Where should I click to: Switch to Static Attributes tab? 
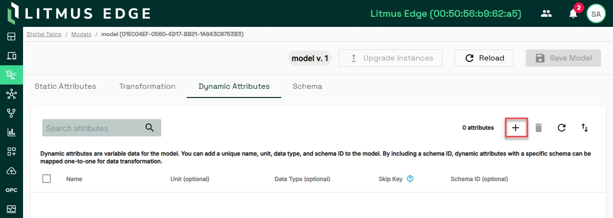point(65,86)
